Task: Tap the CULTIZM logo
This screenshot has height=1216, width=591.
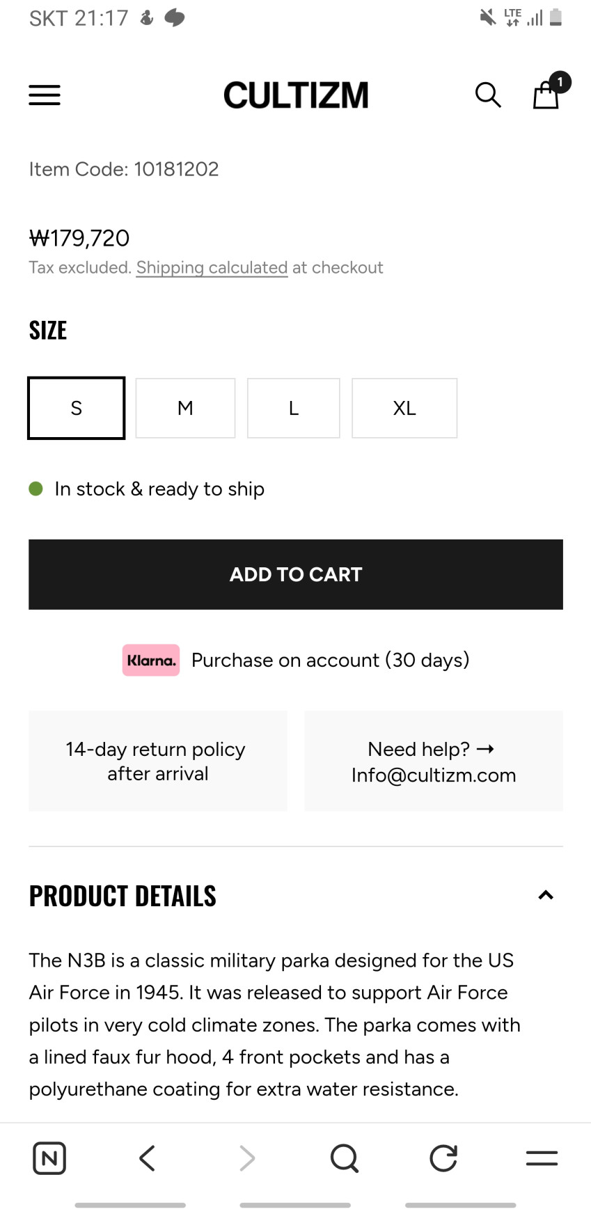Action: 296,95
